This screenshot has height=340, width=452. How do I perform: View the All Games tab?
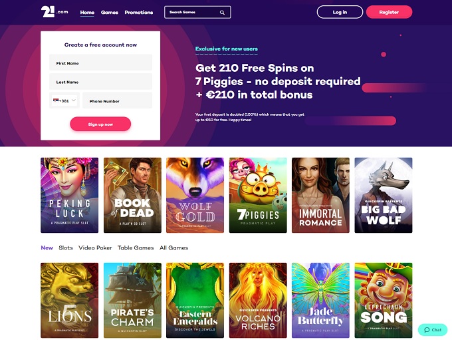tap(174, 248)
